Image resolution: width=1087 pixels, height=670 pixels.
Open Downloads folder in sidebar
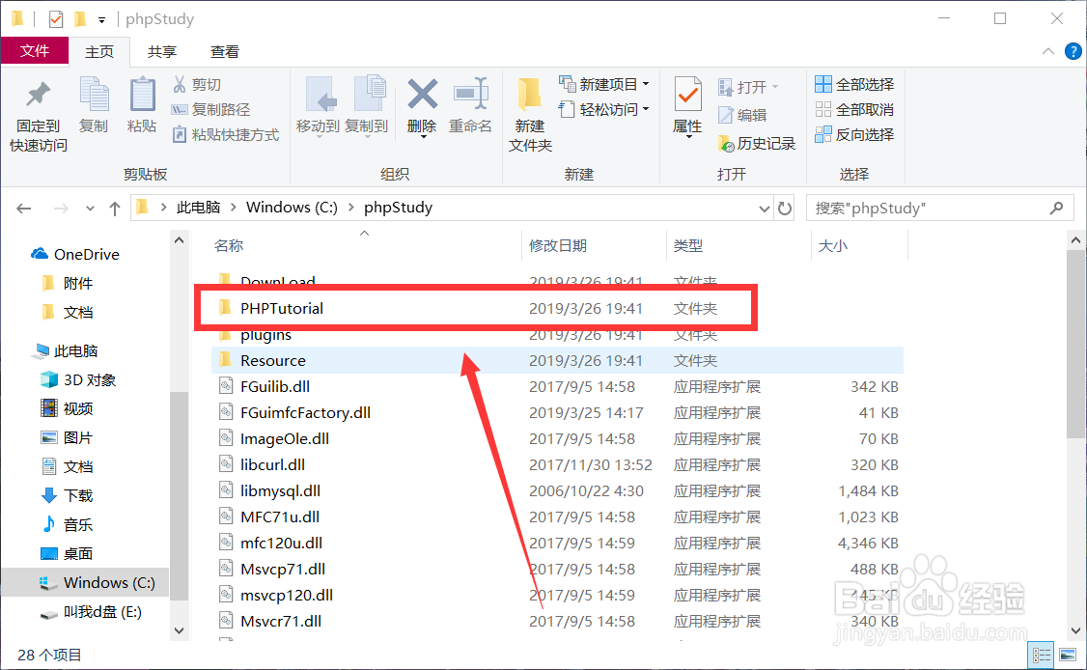click(x=68, y=496)
